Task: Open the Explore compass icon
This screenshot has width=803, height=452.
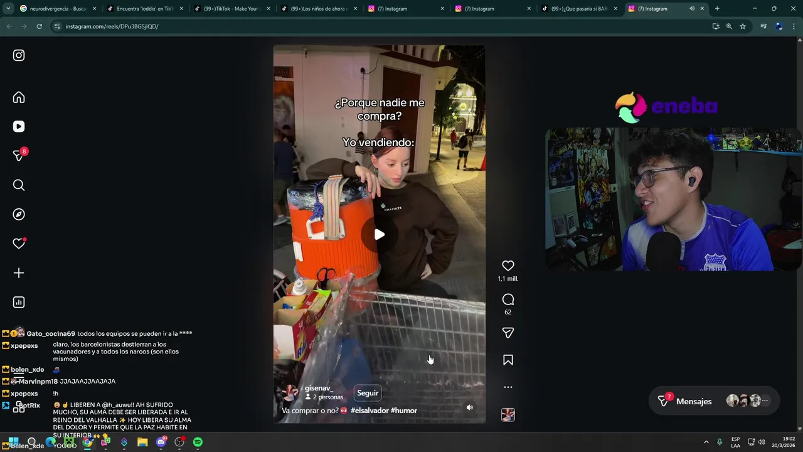Action: click(x=19, y=214)
